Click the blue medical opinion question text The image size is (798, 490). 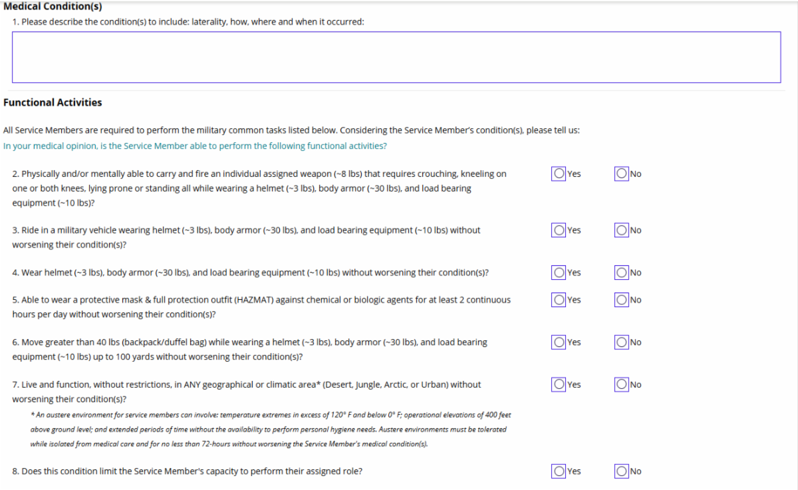(195, 146)
